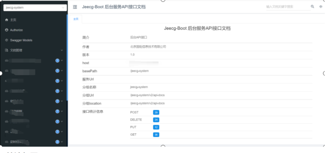Click the 接口统计信息 row label
The height and width of the screenshot is (153, 330).
93,112
